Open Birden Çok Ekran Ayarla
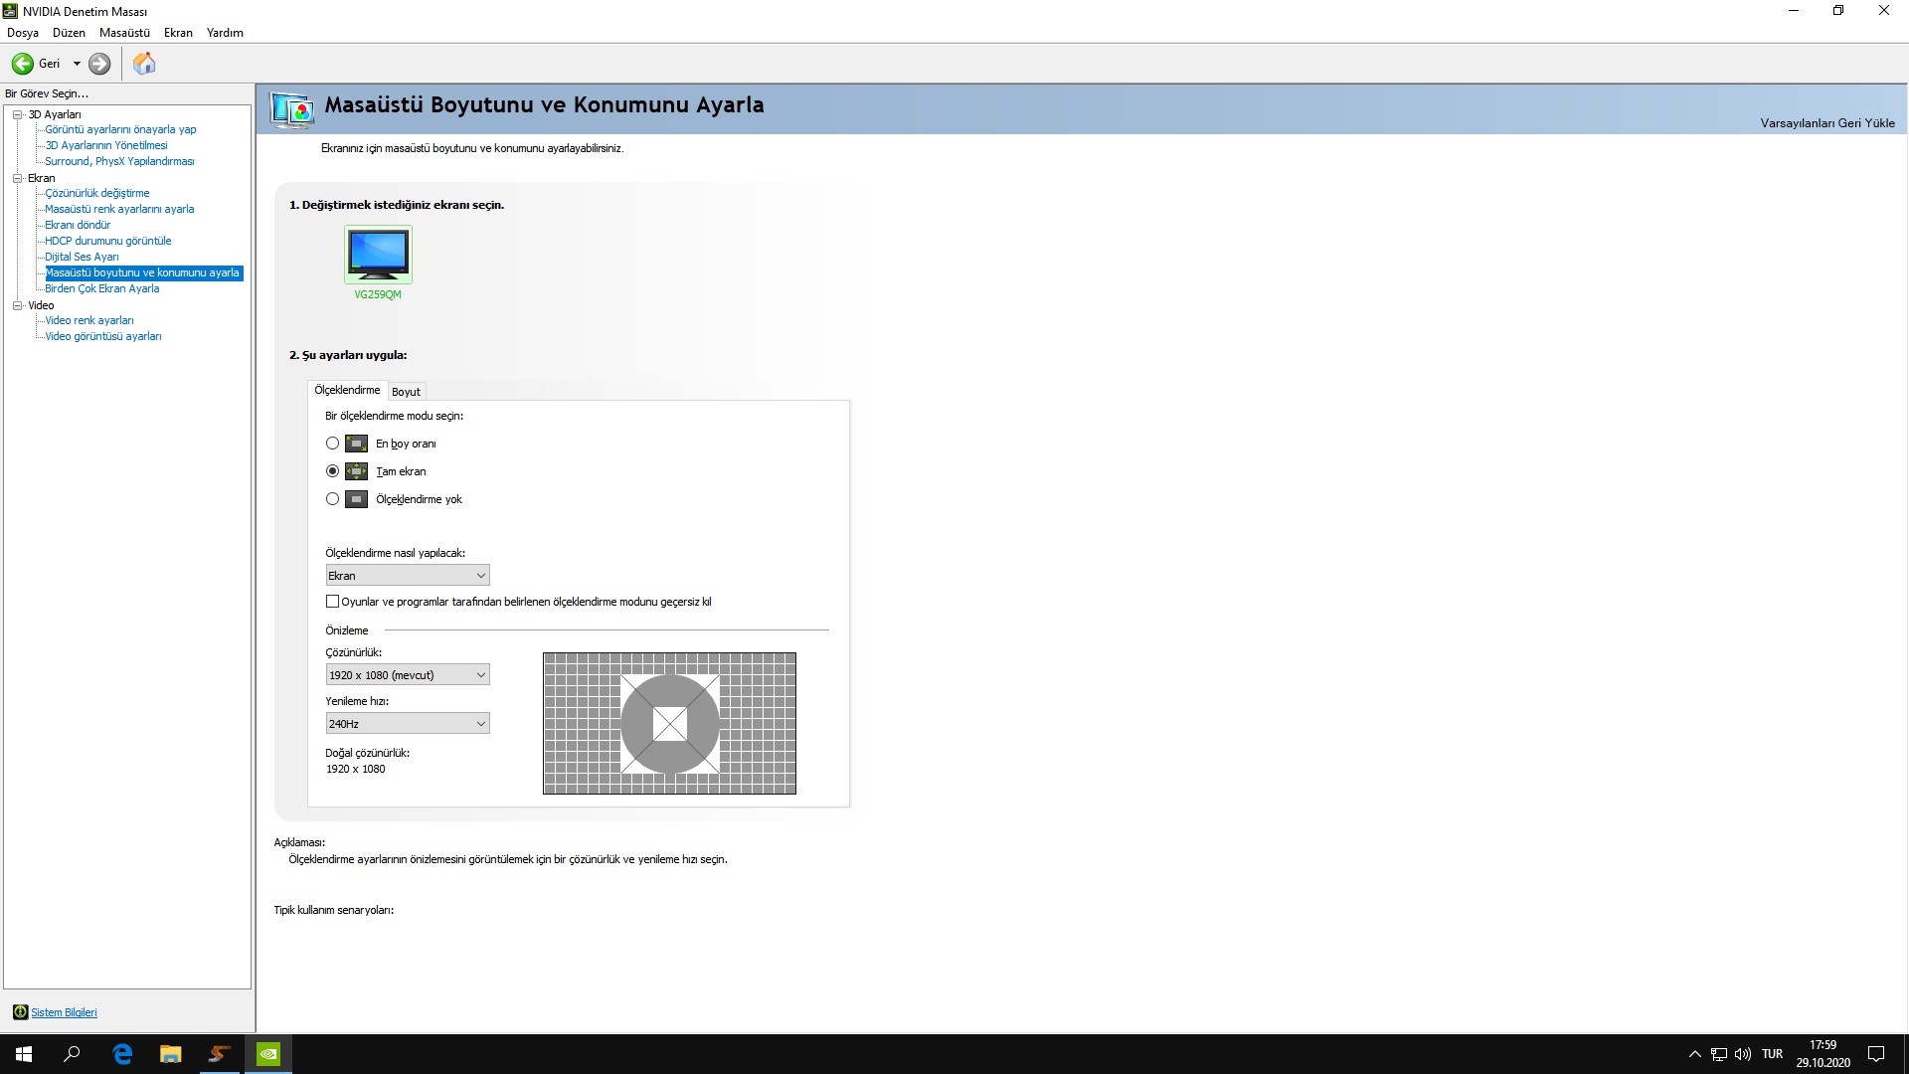Image resolution: width=1909 pixels, height=1074 pixels. click(x=102, y=288)
